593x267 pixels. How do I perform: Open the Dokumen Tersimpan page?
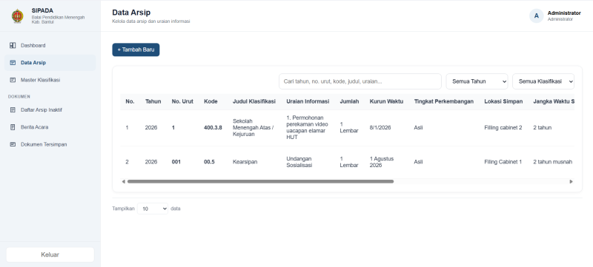click(50, 144)
